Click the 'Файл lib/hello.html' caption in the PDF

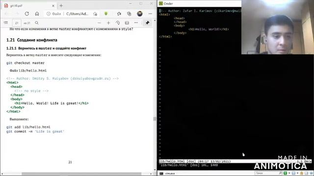28,70
